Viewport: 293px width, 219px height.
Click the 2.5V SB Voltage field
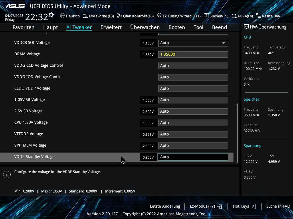tap(193, 111)
